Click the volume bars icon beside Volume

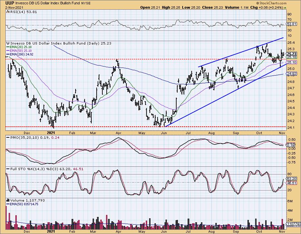coord(8,201)
